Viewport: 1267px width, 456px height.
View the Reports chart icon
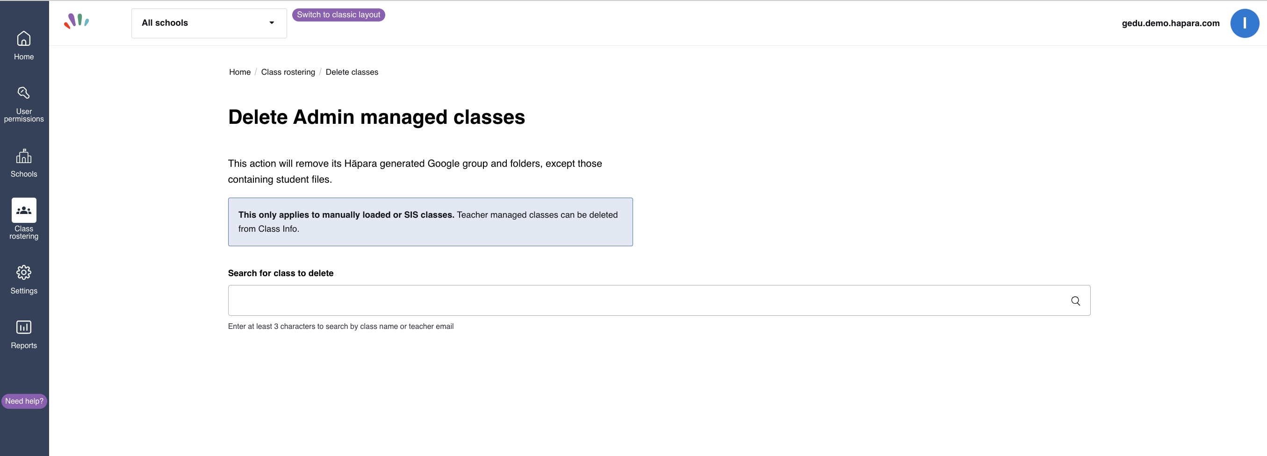[x=23, y=327]
